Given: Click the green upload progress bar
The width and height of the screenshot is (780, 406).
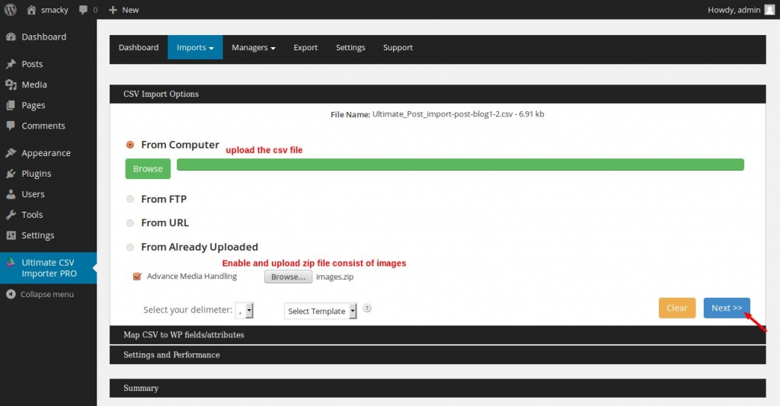Looking at the screenshot, I should pyautogui.click(x=460, y=165).
